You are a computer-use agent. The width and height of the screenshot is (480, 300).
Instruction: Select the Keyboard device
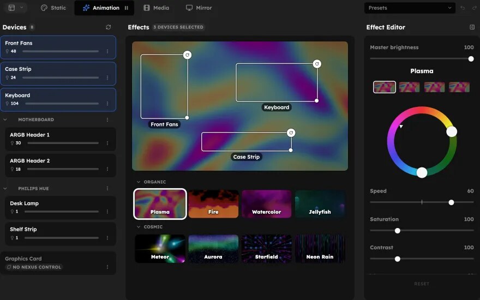point(58,99)
